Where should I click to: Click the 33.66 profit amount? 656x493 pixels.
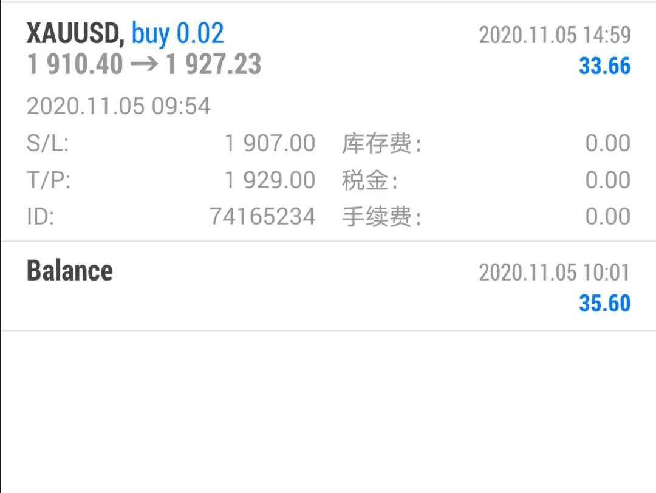604,66
